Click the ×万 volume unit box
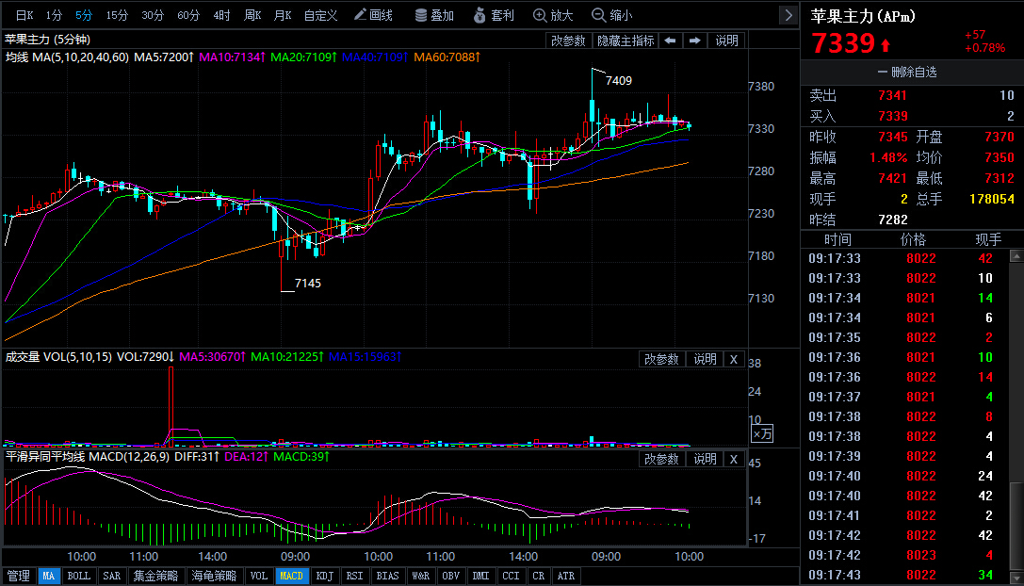The height and width of the screenshot is (586, 1024). pos(762,433)
